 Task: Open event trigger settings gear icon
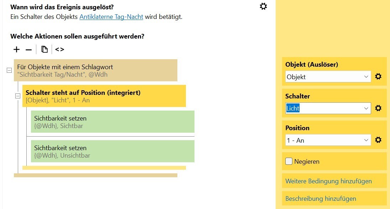point(263,6)
